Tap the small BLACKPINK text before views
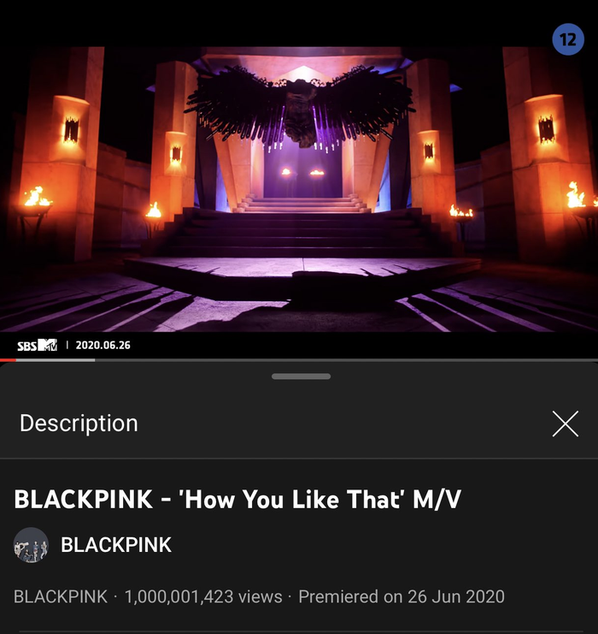The width and height of the screenshot is (598, 634). click(x=61, y=597)
